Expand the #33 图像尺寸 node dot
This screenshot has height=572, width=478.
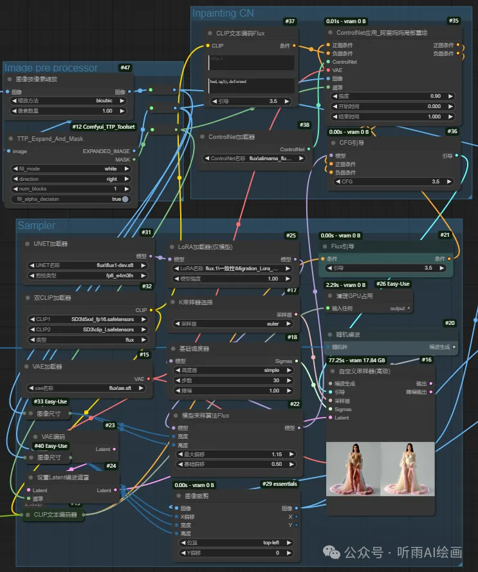31,413
